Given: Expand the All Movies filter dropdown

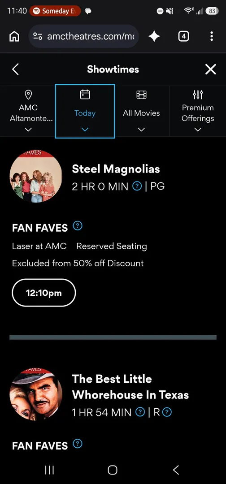Looking at the screenshot, I should (141, 111).
